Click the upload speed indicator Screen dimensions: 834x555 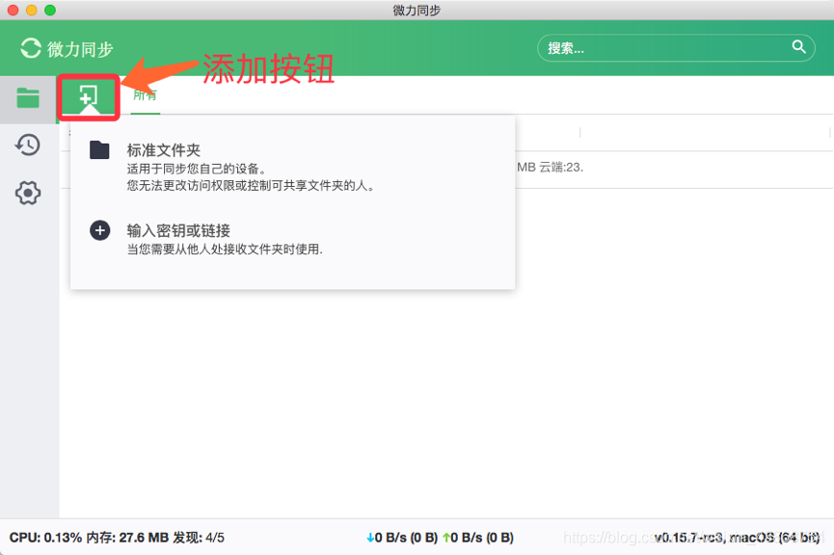478,538
